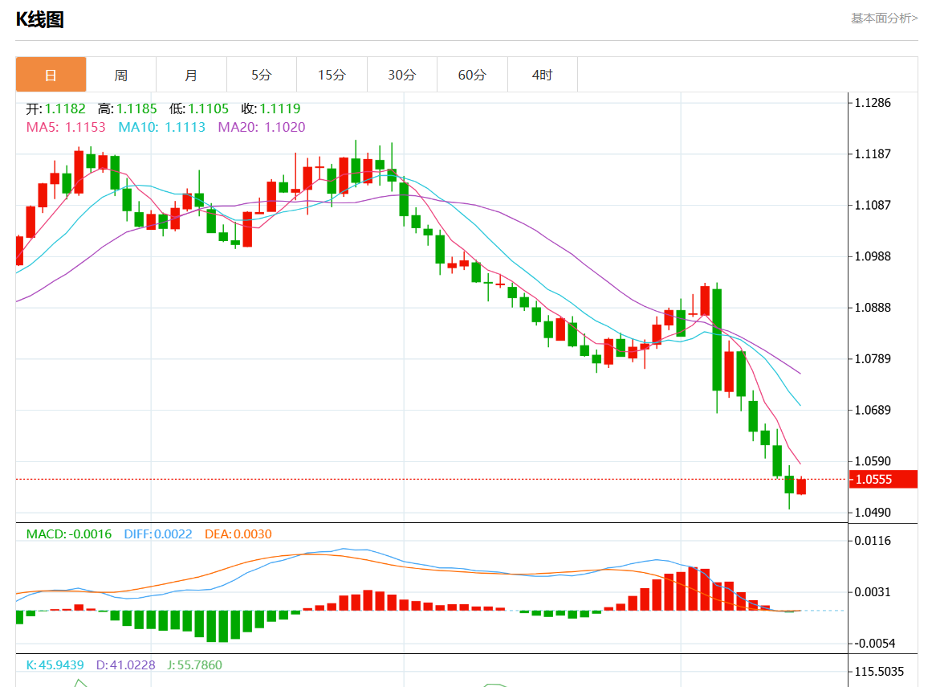Show the 30分 chart tab
This screenshot has height=687, width=936.
tap(402, 75)
